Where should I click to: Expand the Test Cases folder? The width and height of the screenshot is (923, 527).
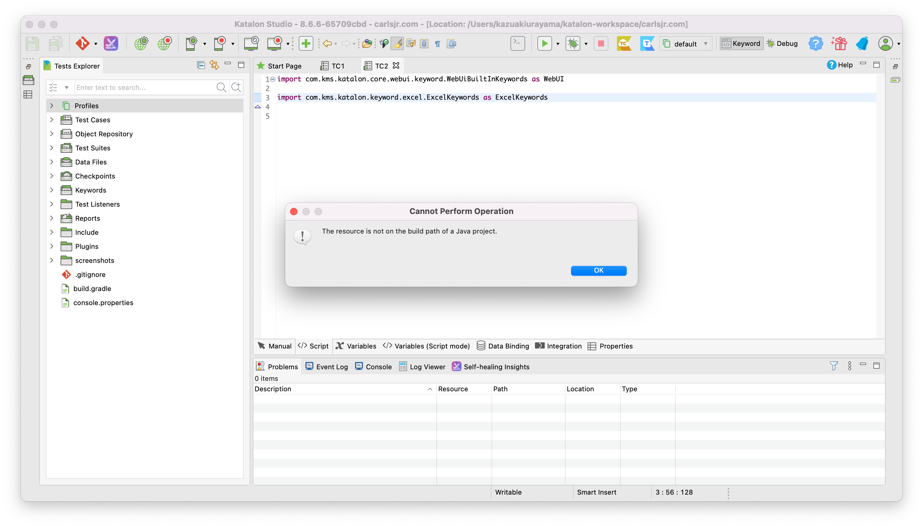[x=52, y=120]
